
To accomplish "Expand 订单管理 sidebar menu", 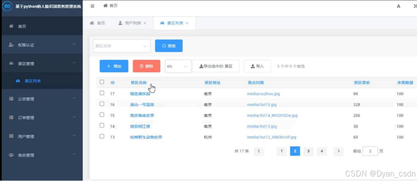I will (74, 117).
